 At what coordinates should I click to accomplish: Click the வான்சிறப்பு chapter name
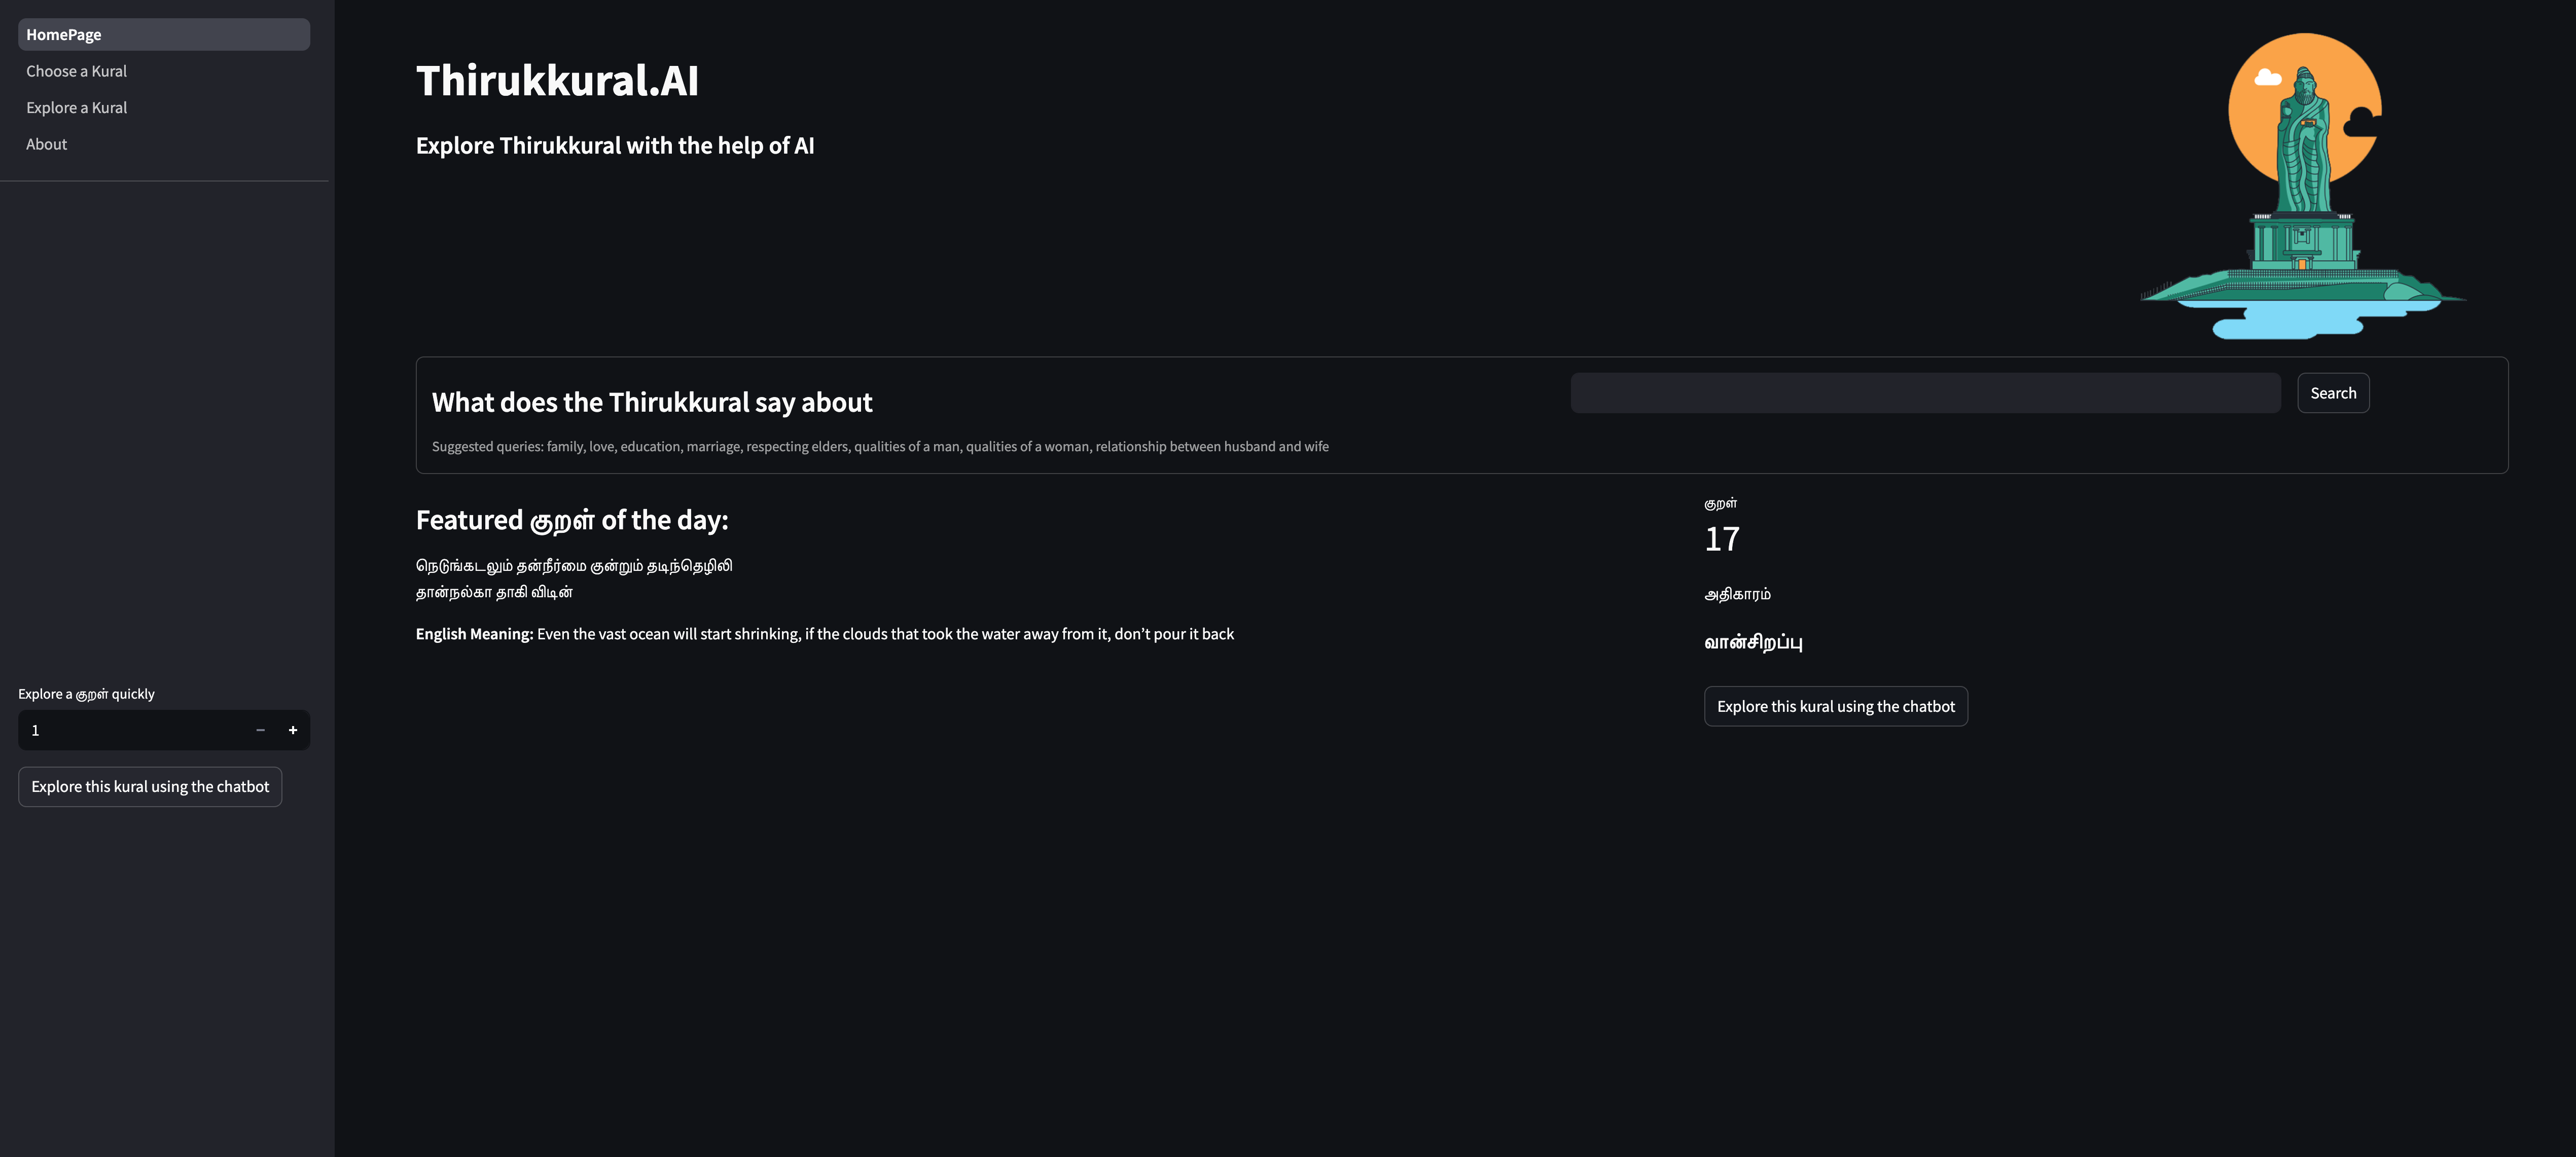[1753, 642]
